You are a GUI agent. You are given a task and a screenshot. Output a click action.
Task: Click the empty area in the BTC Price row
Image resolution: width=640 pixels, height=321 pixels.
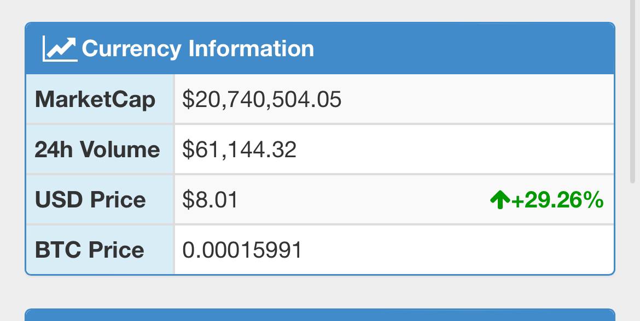(457, 249)
